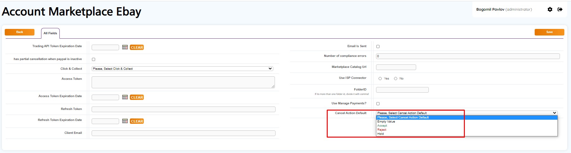Choose Hold in cancel action list
571x153 pixels.
click(467, 134)
